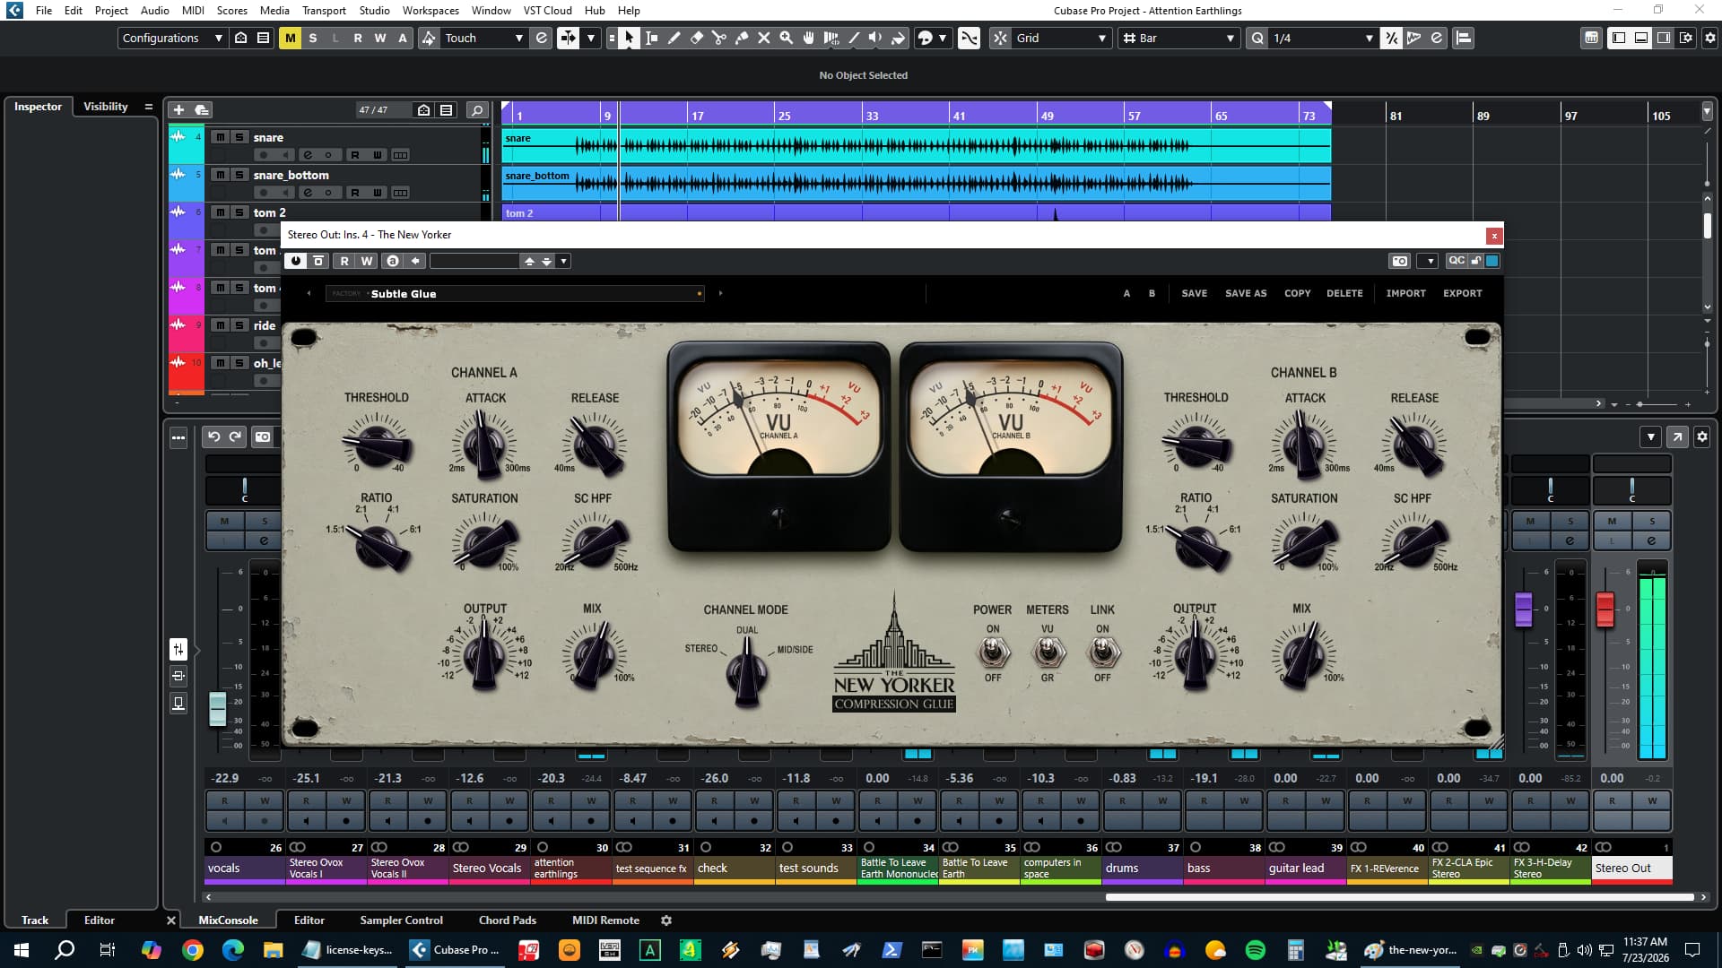Image resolution: width=1722 pixels, height=968 pixels.
Task: Click the plugin snapshot camera icon
Action: click(1399, 261)
